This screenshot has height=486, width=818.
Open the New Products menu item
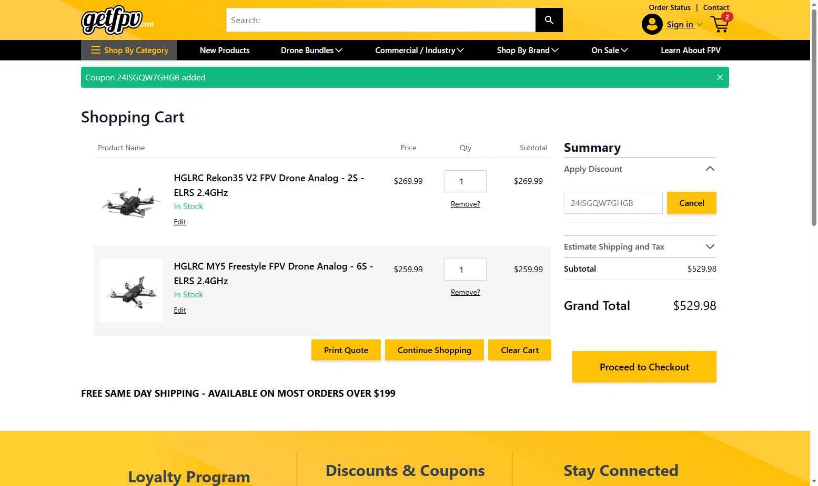coord(225,50)
